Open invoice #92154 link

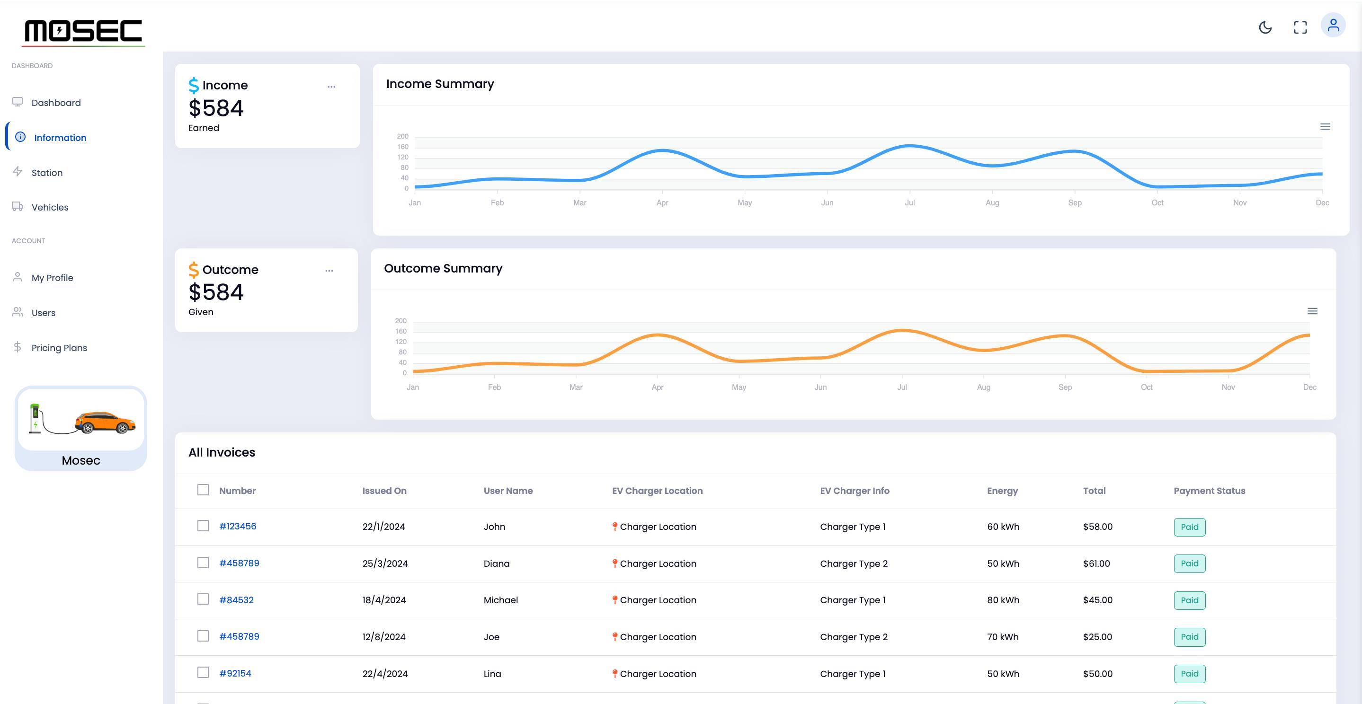tap(235, 673)
